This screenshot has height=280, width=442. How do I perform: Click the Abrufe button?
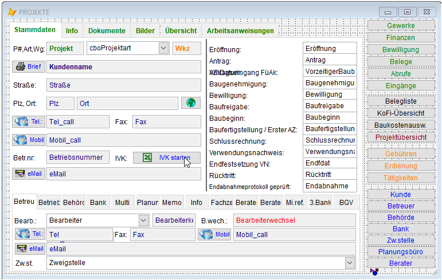401,74
